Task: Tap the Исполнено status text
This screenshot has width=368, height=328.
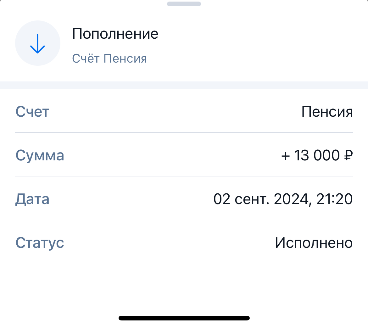Action: pos(314,242)
